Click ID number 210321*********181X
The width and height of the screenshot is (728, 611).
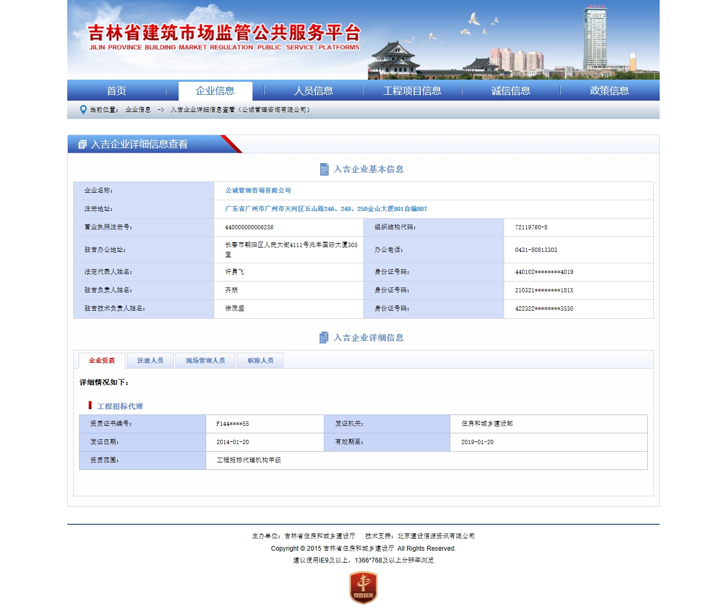544,290
